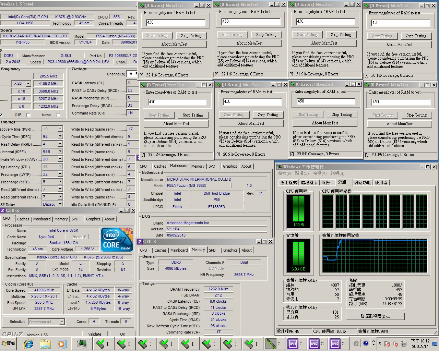Click RAM megabytes field in MemTest with 29.8% coverage

coord(326,101)
